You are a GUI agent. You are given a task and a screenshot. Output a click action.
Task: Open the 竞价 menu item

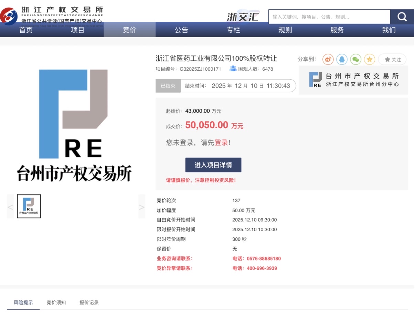click(x=129, y=30)
